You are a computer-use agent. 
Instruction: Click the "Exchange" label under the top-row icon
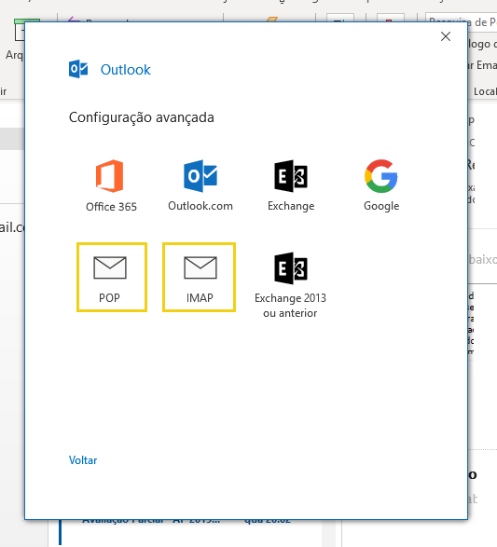(x=291, y=206)
